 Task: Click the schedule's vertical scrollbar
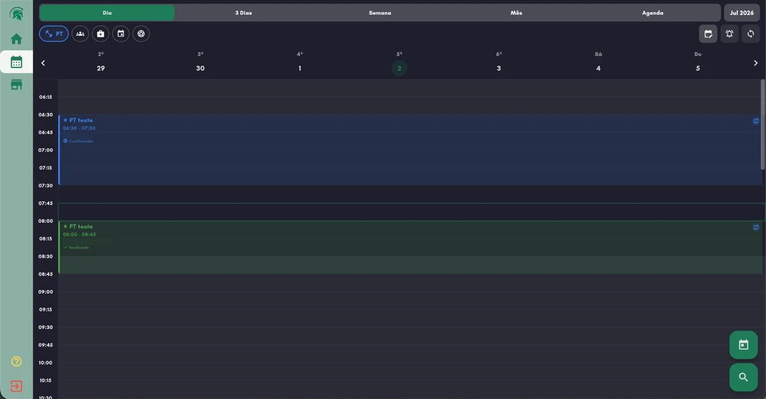click(x=763, y=124)
